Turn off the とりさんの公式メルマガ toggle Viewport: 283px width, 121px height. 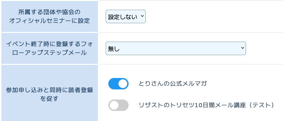[x=118, y=84]
